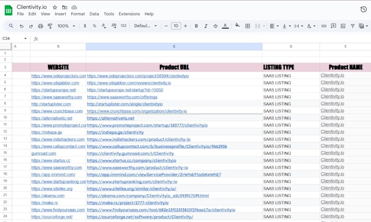This screenshot has width=371, height=222.
Task: Print the spreadsheet
Action: click(x=40, y=26)
